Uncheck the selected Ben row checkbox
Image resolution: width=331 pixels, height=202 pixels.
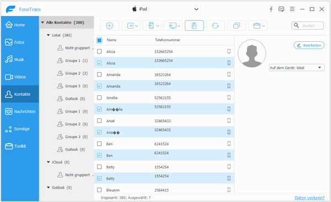(x=99, y=155)
